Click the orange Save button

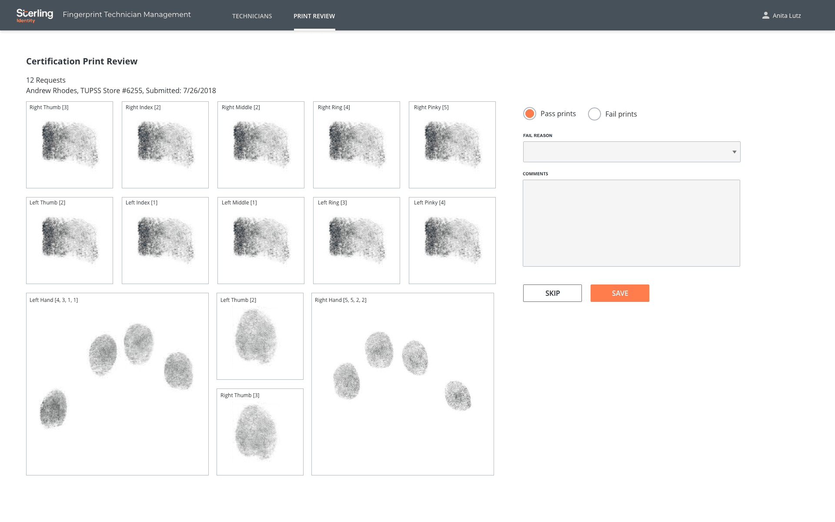pos(619,293)
